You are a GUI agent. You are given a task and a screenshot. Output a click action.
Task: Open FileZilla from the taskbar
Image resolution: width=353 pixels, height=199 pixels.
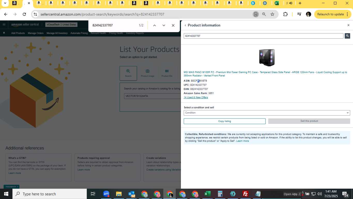(245, 194)
